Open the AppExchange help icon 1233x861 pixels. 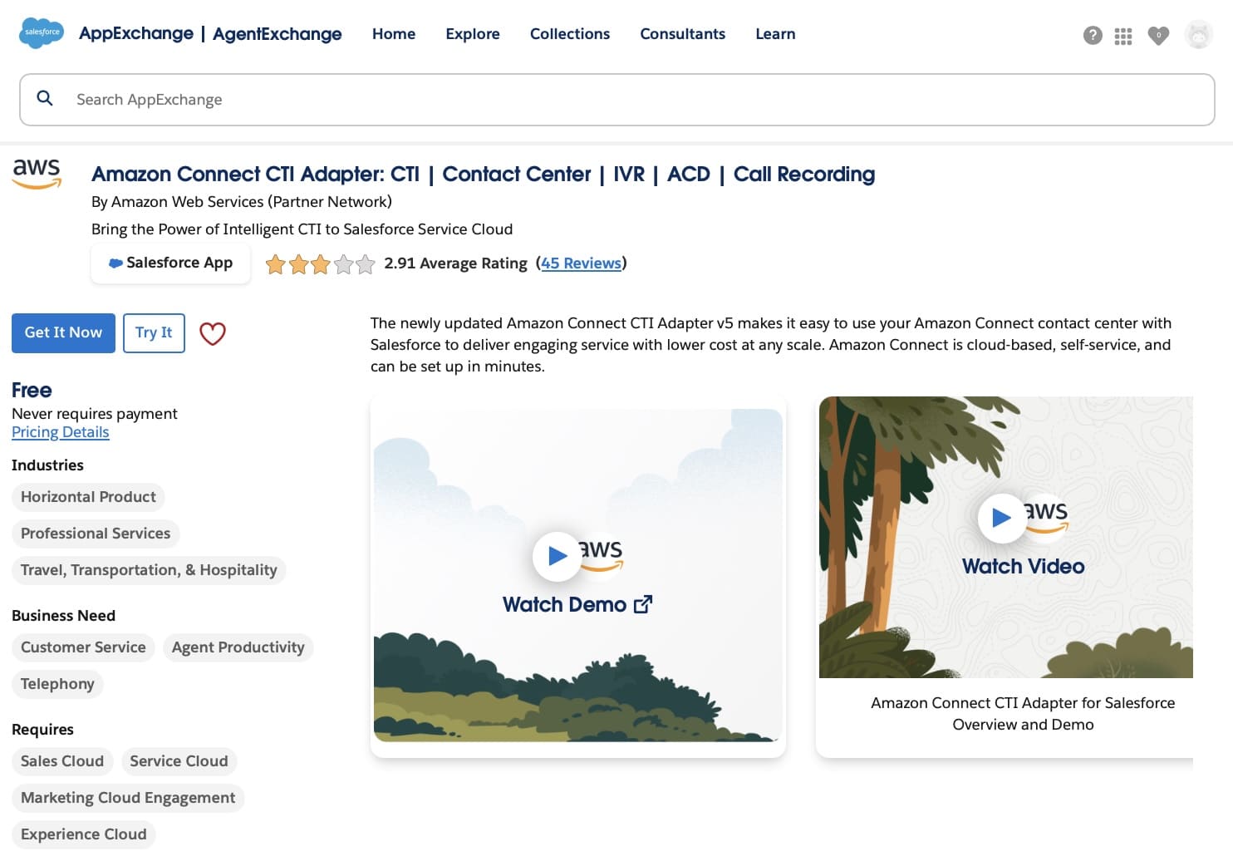coord(1092,36)
